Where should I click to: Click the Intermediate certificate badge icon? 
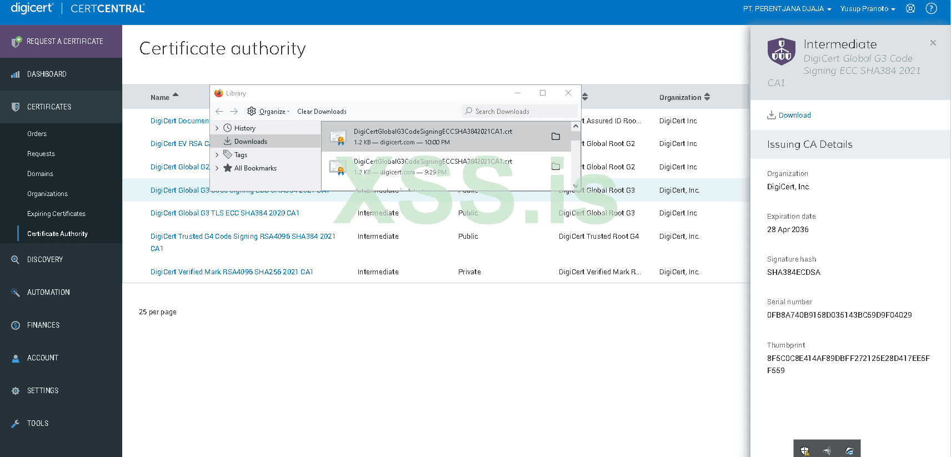(x=782, y=52)
